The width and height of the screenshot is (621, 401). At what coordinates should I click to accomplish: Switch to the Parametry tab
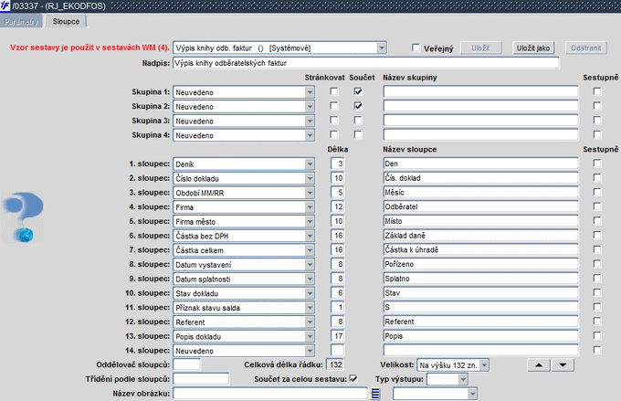(x=21, y=21)
